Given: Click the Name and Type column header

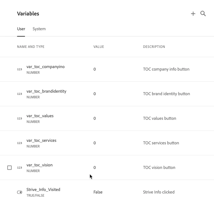Looking at the screenshot, I should click(31, 47).
